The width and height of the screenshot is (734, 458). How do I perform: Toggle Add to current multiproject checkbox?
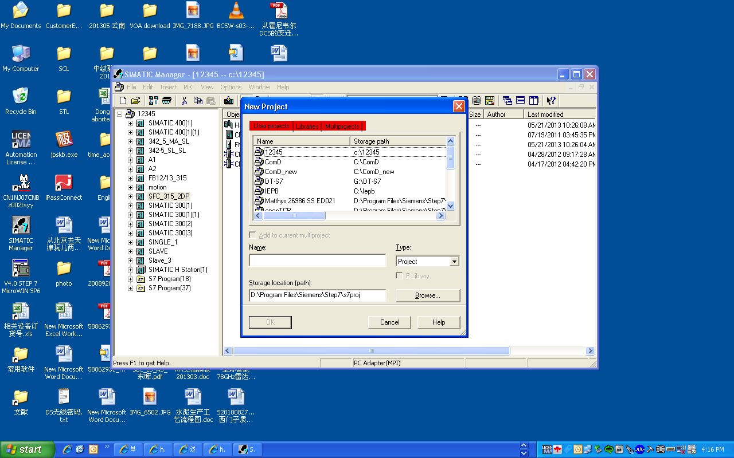253,235
